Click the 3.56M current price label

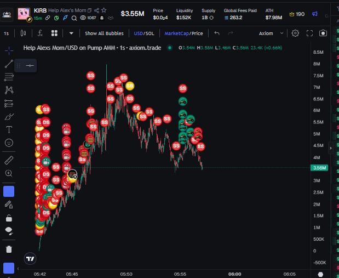tap(319, 168)
